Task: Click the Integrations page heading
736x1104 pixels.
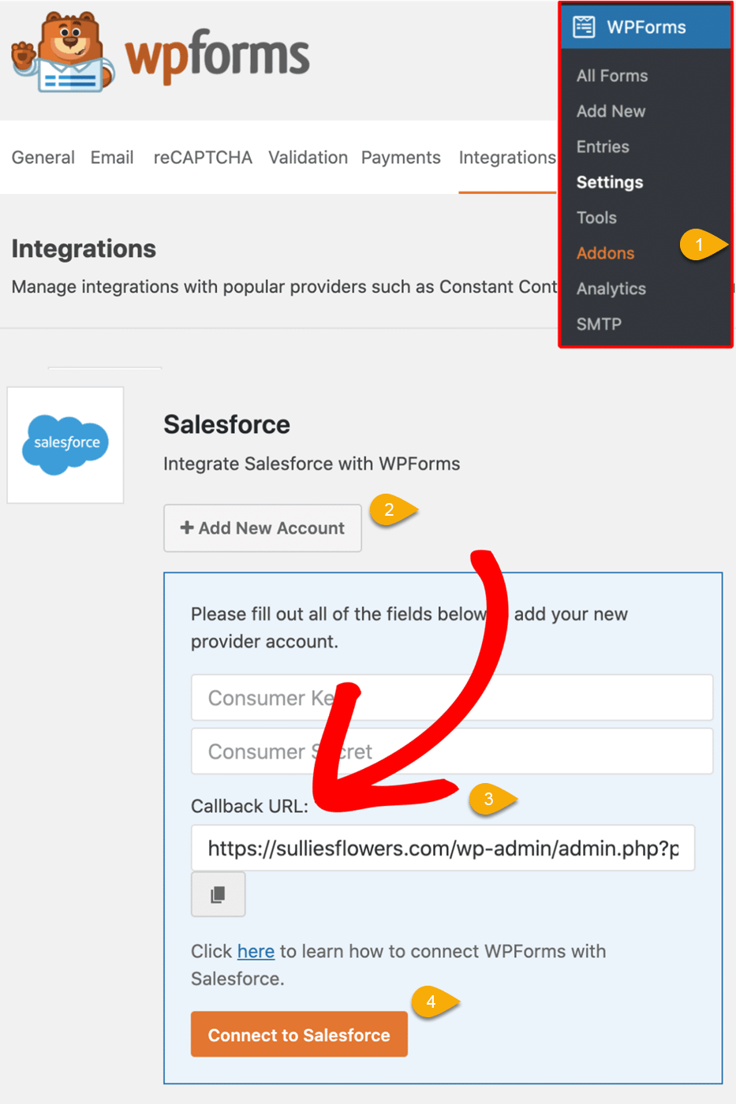Action: pos(84,248)
